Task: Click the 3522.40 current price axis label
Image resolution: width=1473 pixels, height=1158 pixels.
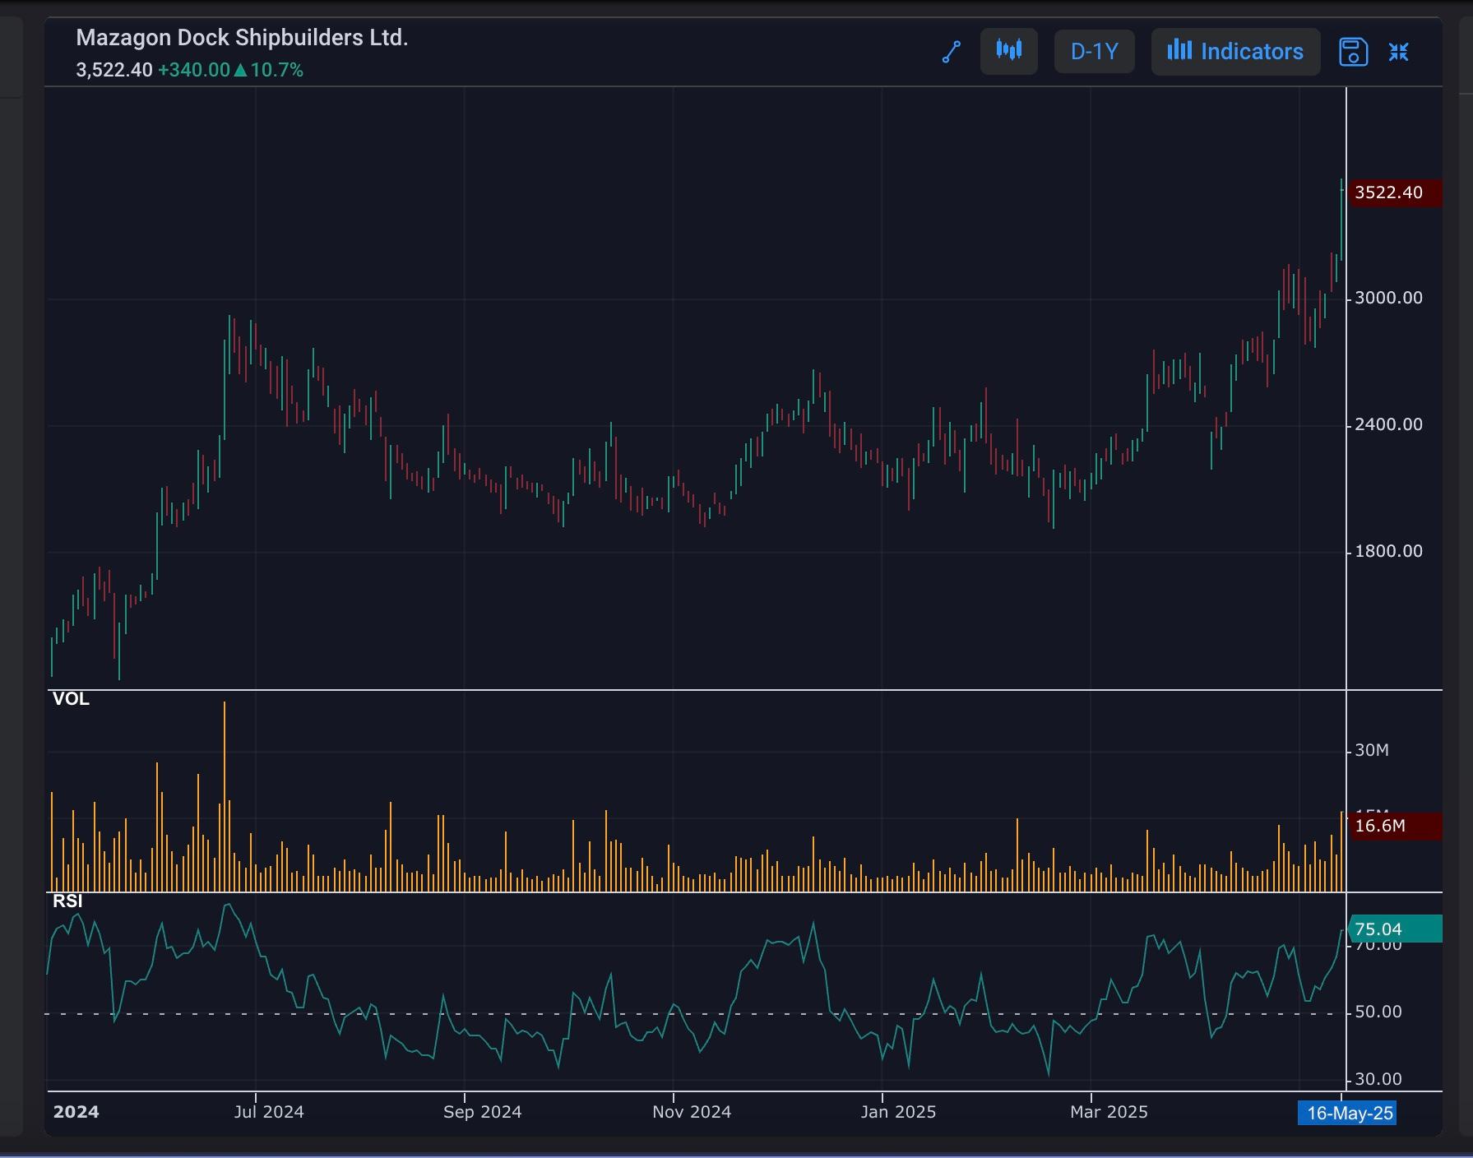Action: (1395, 192)
